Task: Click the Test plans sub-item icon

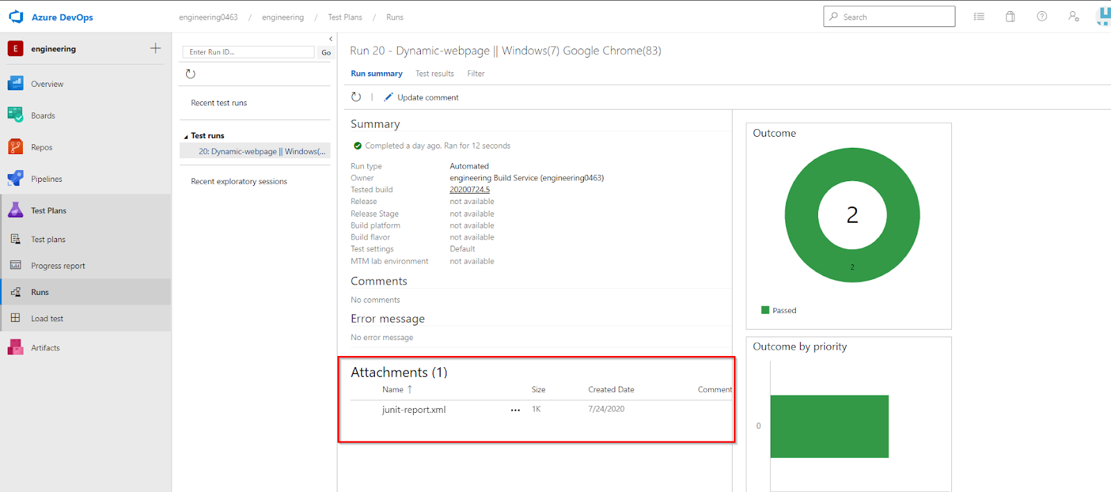Action: point(15,239)
